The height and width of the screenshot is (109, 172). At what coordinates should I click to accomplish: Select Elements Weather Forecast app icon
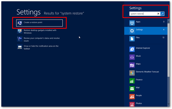(132, 73)
